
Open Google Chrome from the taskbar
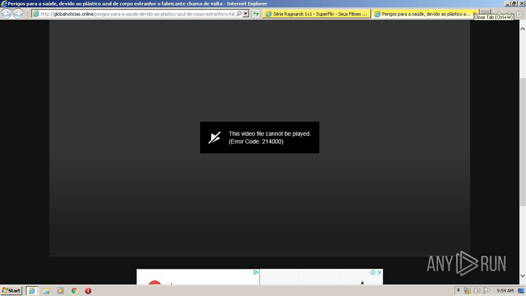[x=74, y=291]
